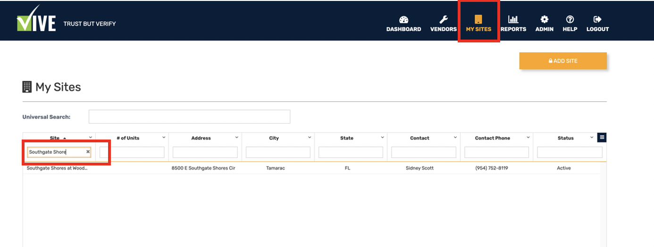Open the State column dropdown
This screenshot has height=247, width=654.
coord(383,137)
